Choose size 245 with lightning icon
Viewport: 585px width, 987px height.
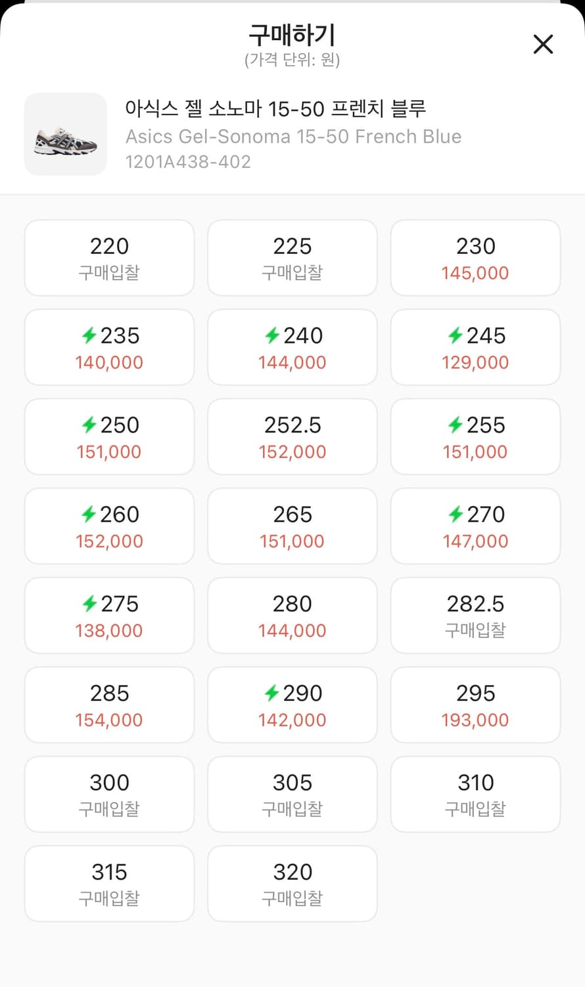(x=475, y=347)
